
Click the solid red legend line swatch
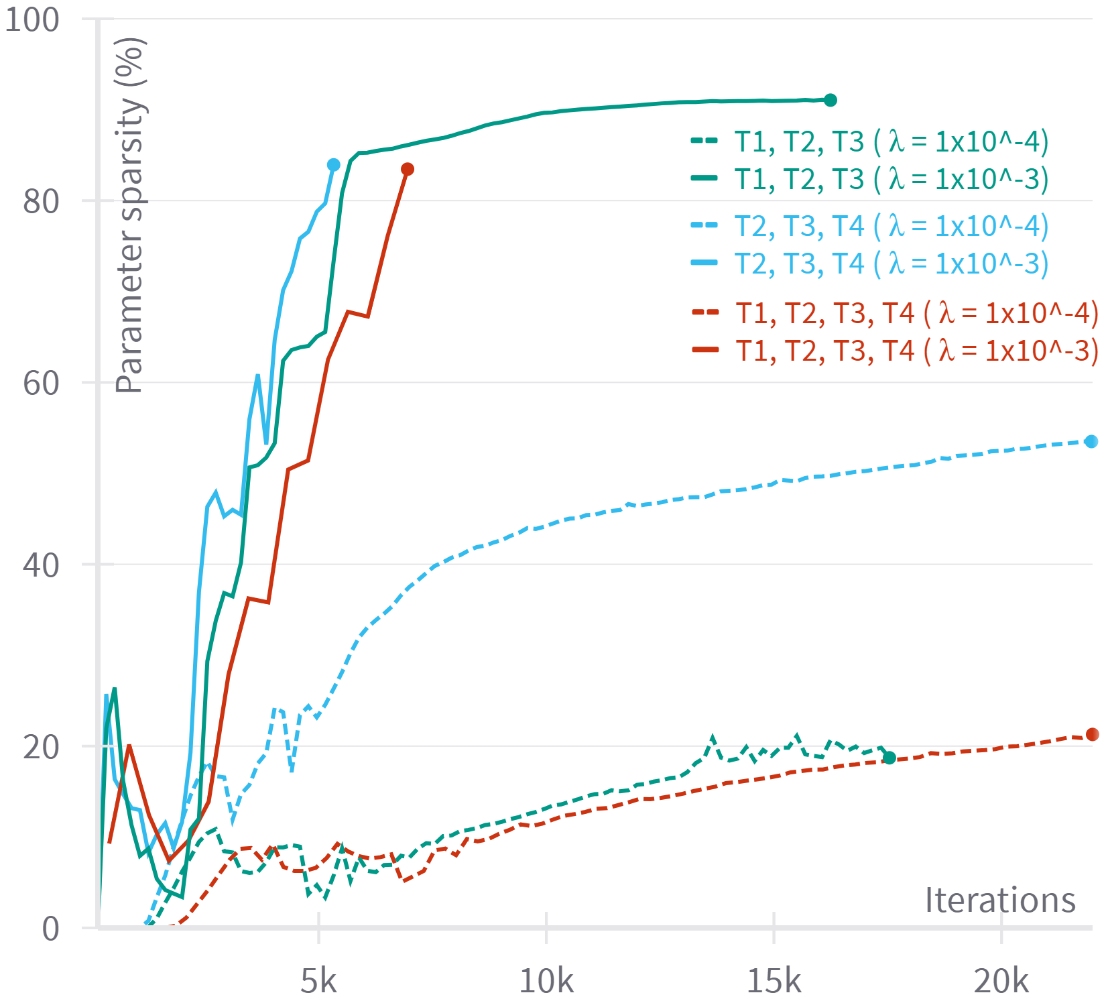click(706, 351)
